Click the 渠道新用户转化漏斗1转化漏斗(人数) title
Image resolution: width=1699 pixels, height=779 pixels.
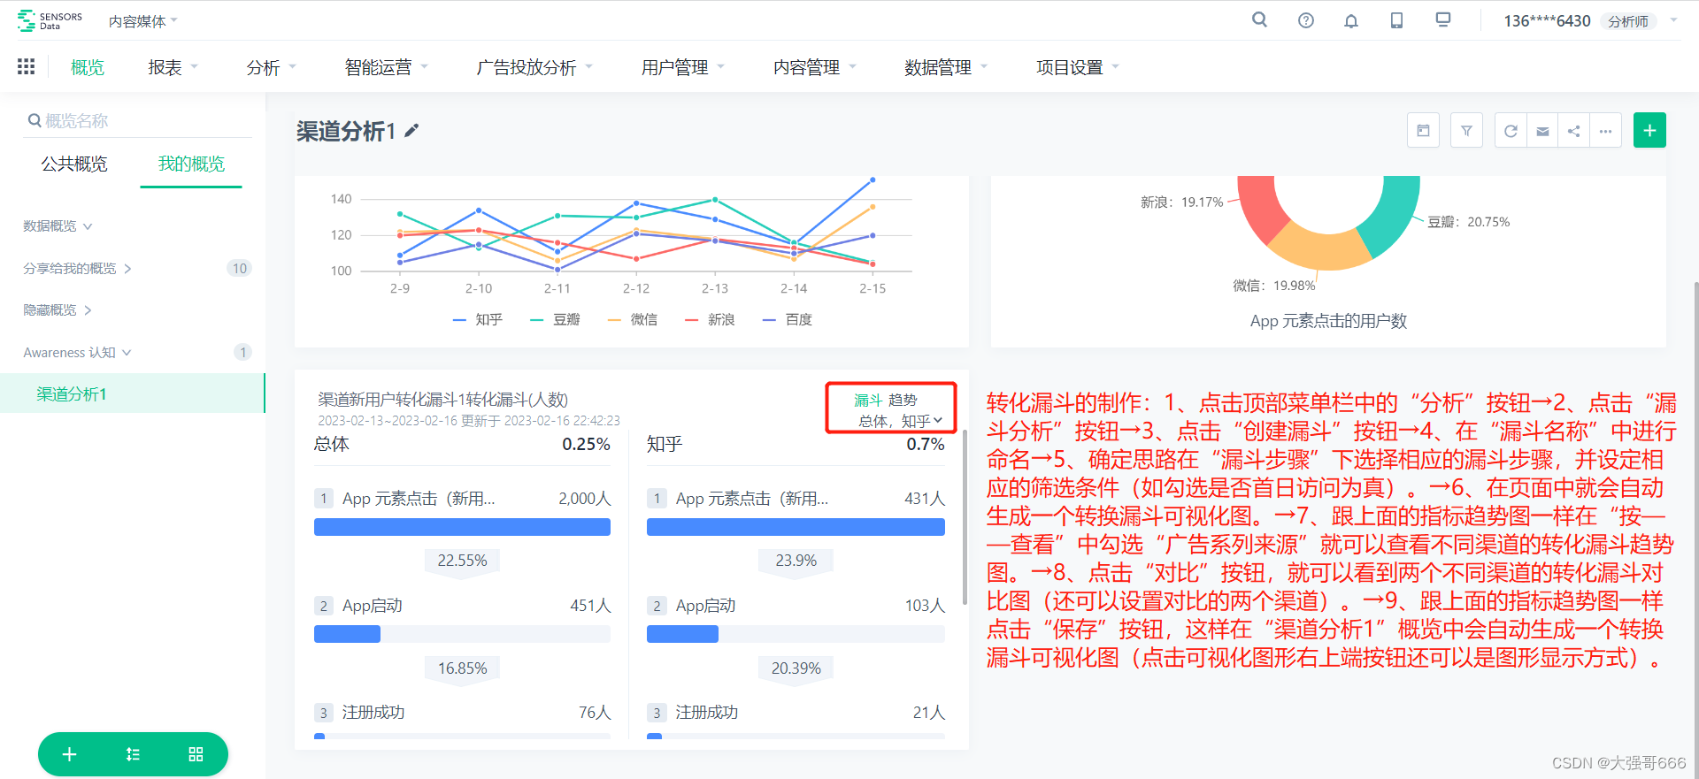(442, 400)
